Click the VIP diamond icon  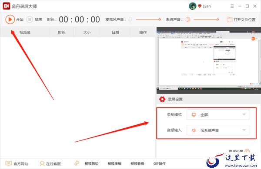(x=200, y=6)
